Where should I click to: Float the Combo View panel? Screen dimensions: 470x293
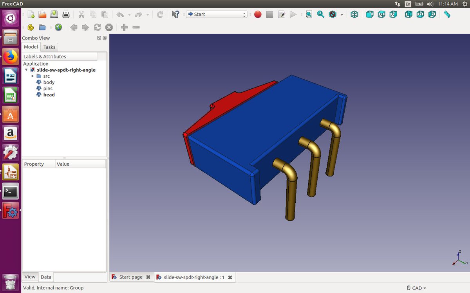tap(99, 38)
